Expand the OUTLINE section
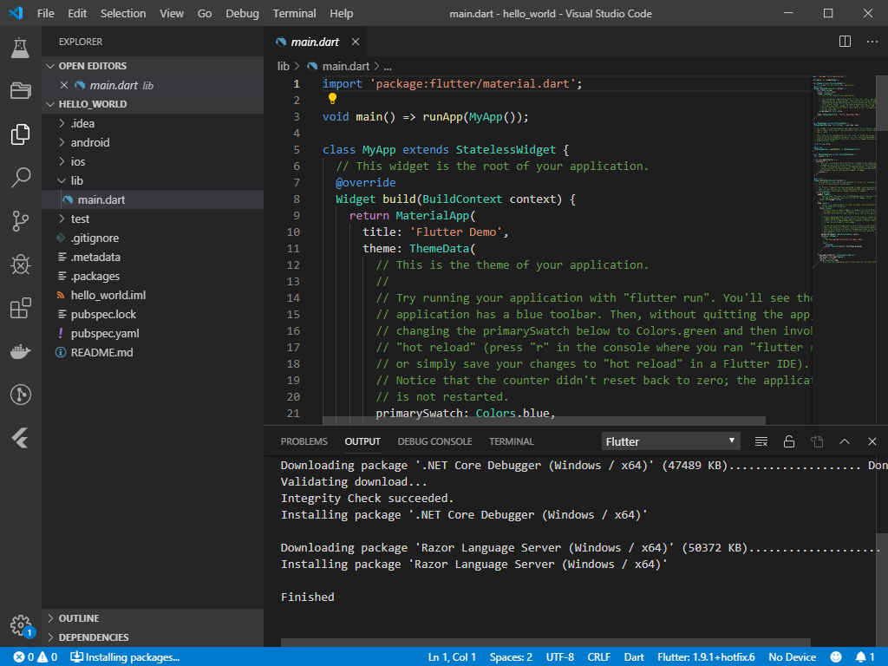 point(153,618)
